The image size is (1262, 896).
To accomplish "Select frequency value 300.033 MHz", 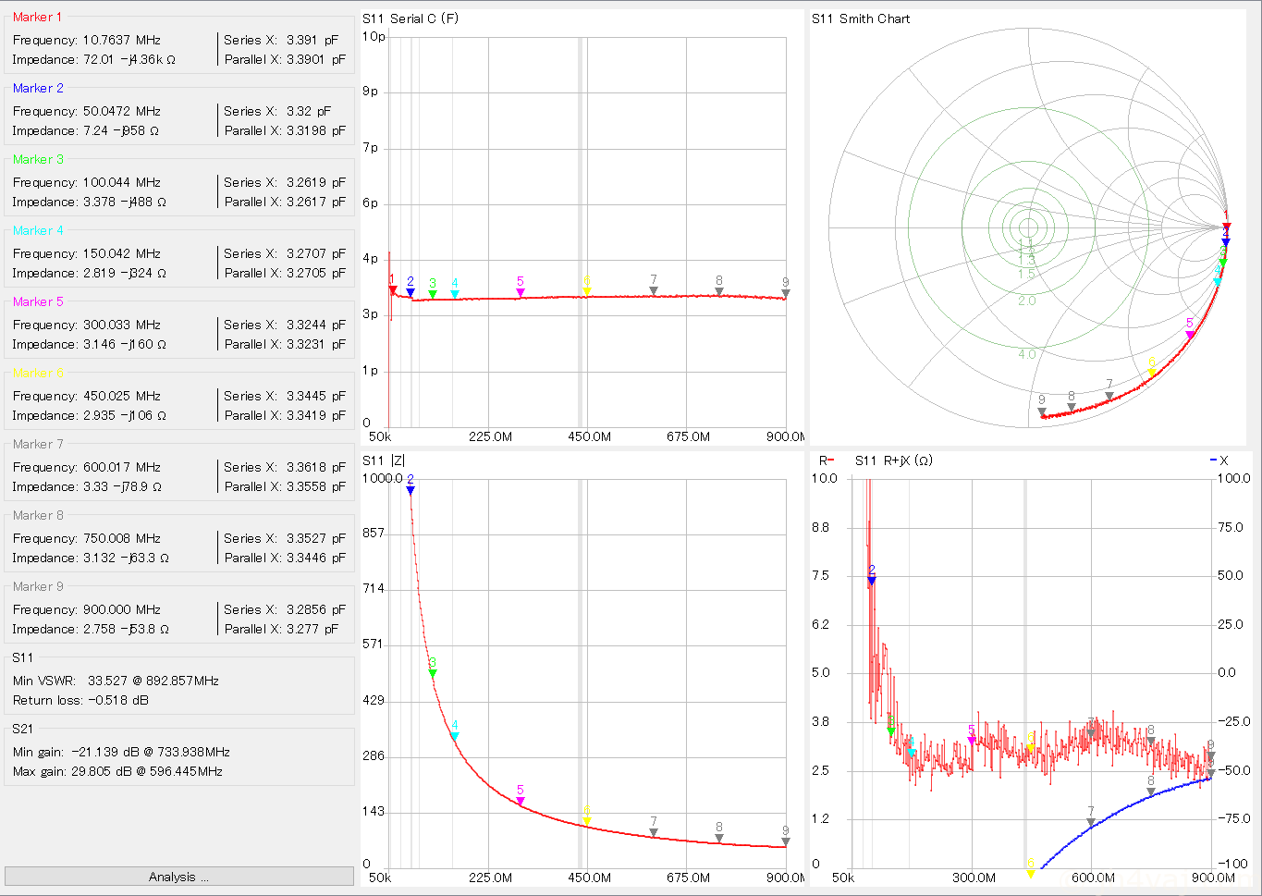I will point(122,325).
